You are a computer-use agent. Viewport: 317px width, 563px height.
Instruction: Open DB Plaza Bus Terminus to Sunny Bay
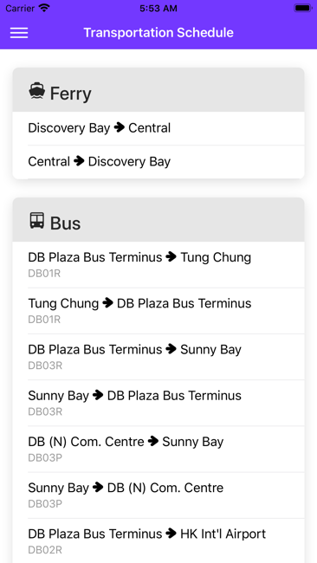[158, 357]
